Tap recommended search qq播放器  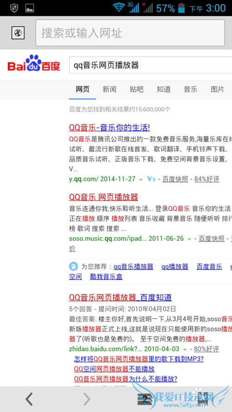(175, 266)
